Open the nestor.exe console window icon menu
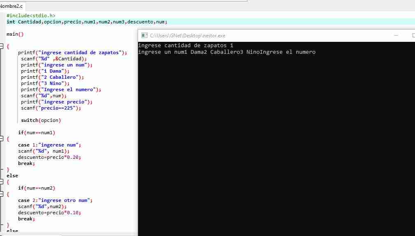Viewport: 415px width, 236px height. (144, 35)
